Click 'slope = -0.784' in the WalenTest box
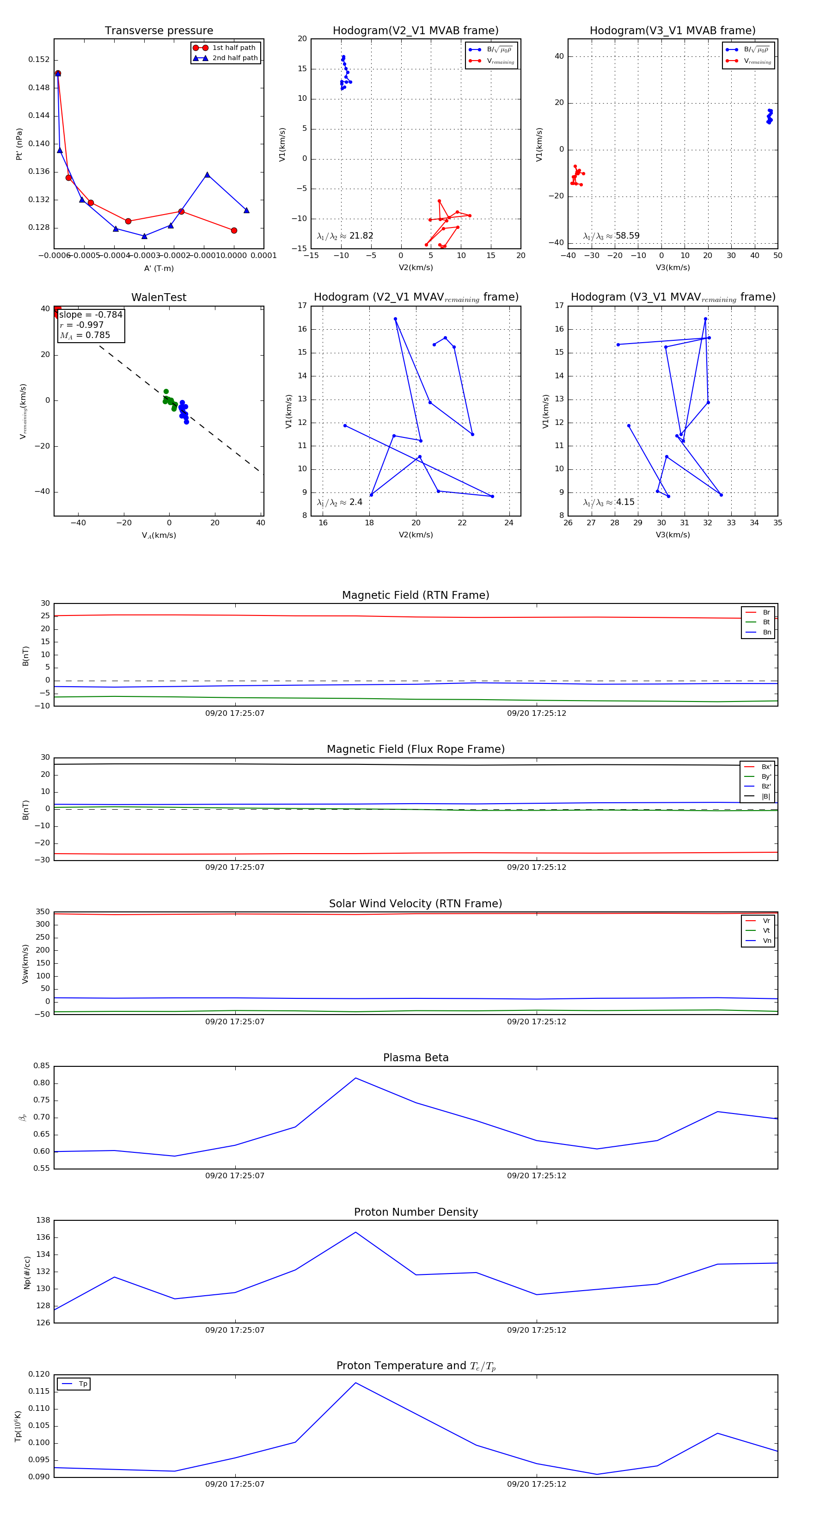Screen dimensions: 832x1526 91,314
